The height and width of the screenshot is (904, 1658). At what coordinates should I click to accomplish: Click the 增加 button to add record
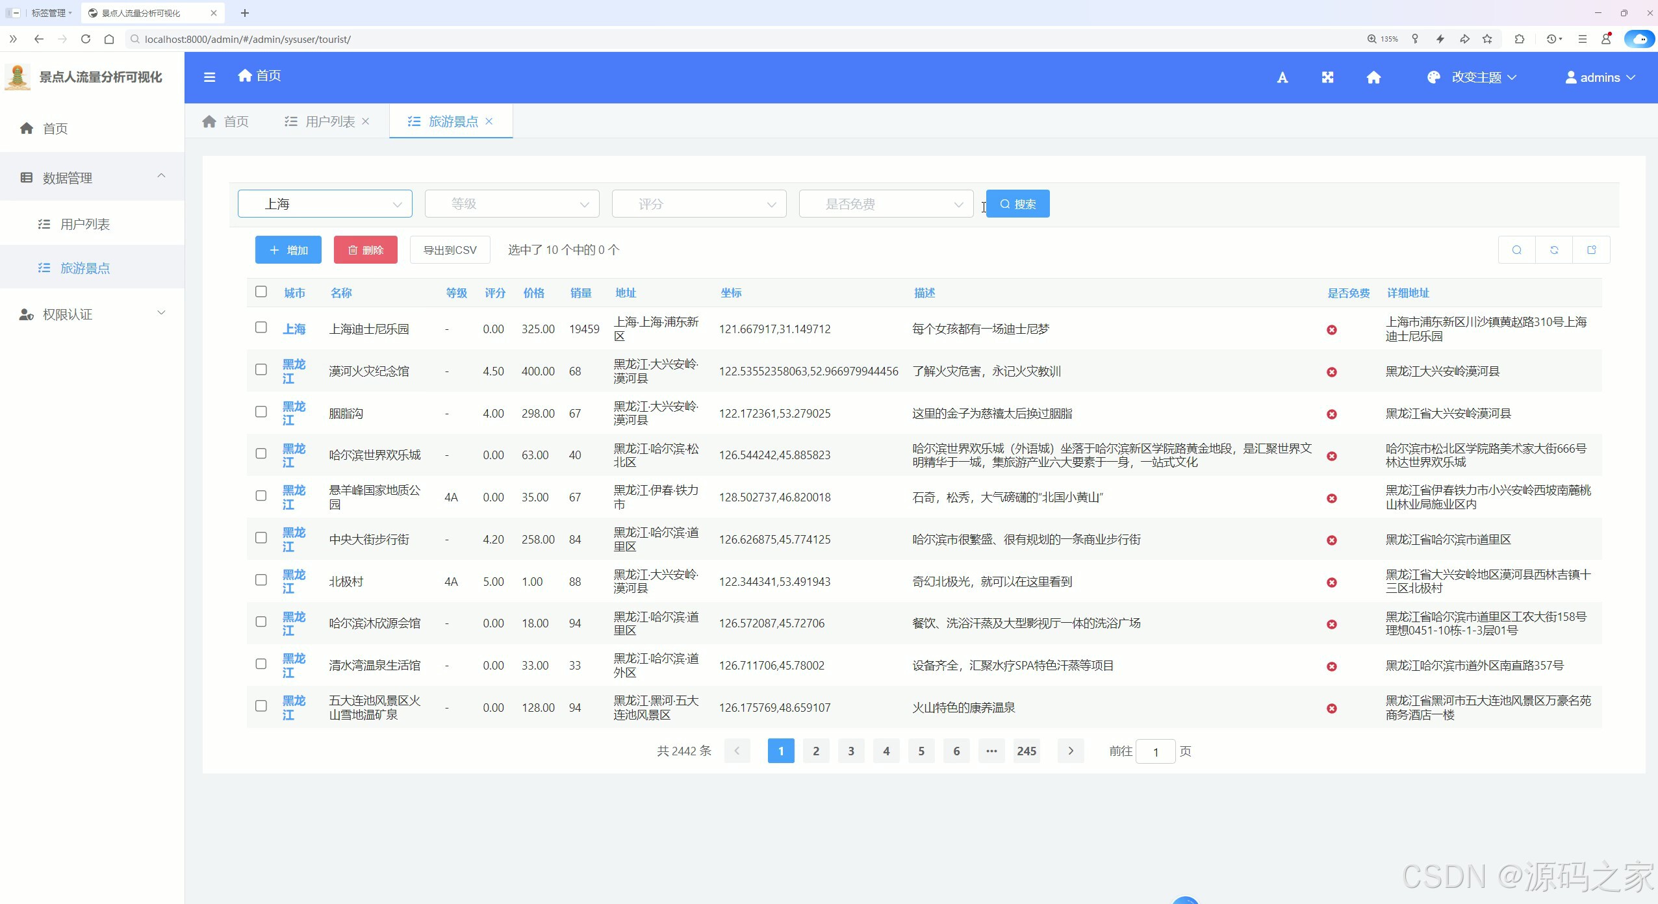tap(288, 249)
